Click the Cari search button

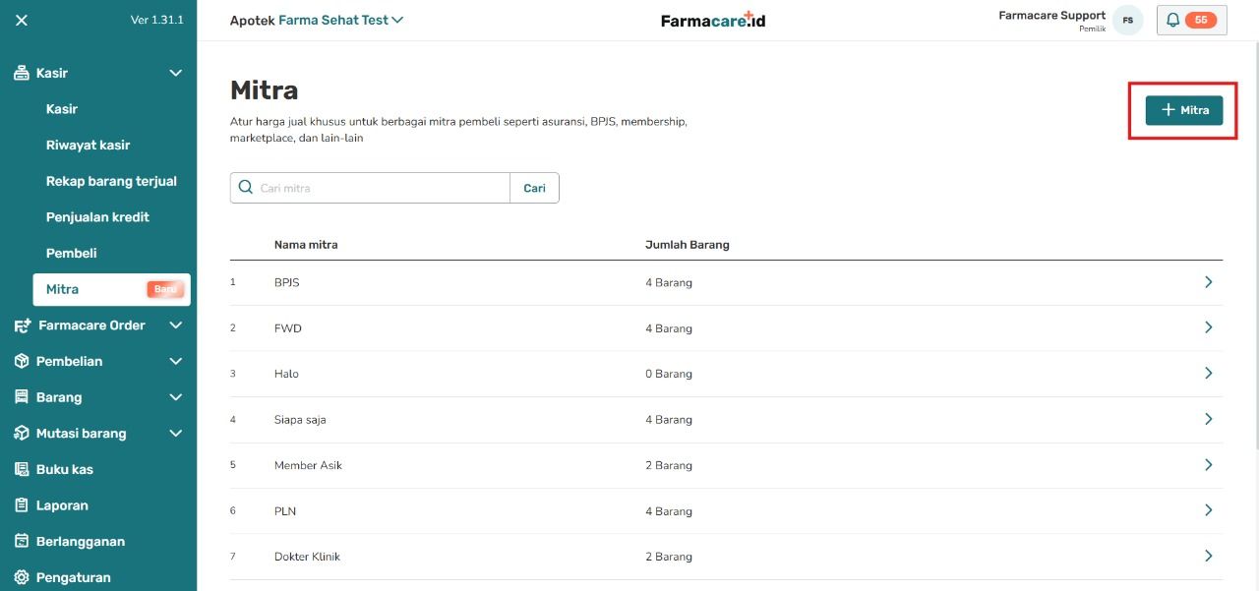pos(535,188)
